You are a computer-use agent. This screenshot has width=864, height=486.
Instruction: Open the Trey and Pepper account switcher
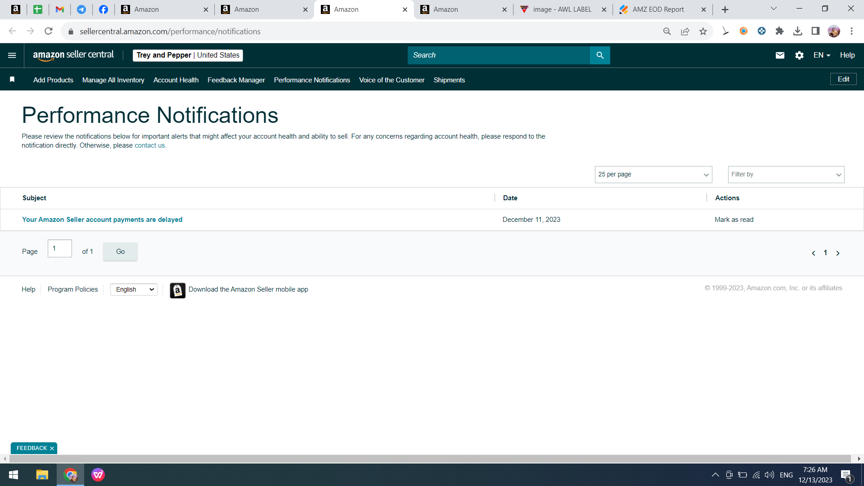point(188,55)
